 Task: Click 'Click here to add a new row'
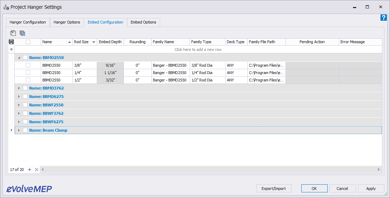(x=198, y=49)
